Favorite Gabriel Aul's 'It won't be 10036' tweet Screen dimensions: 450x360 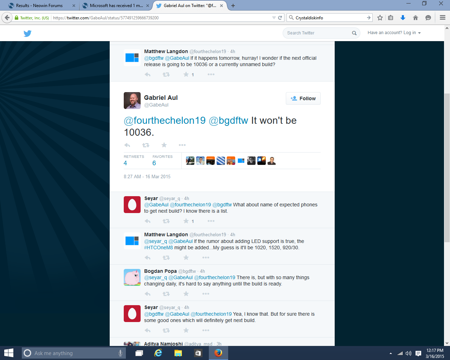coord(164,145)
